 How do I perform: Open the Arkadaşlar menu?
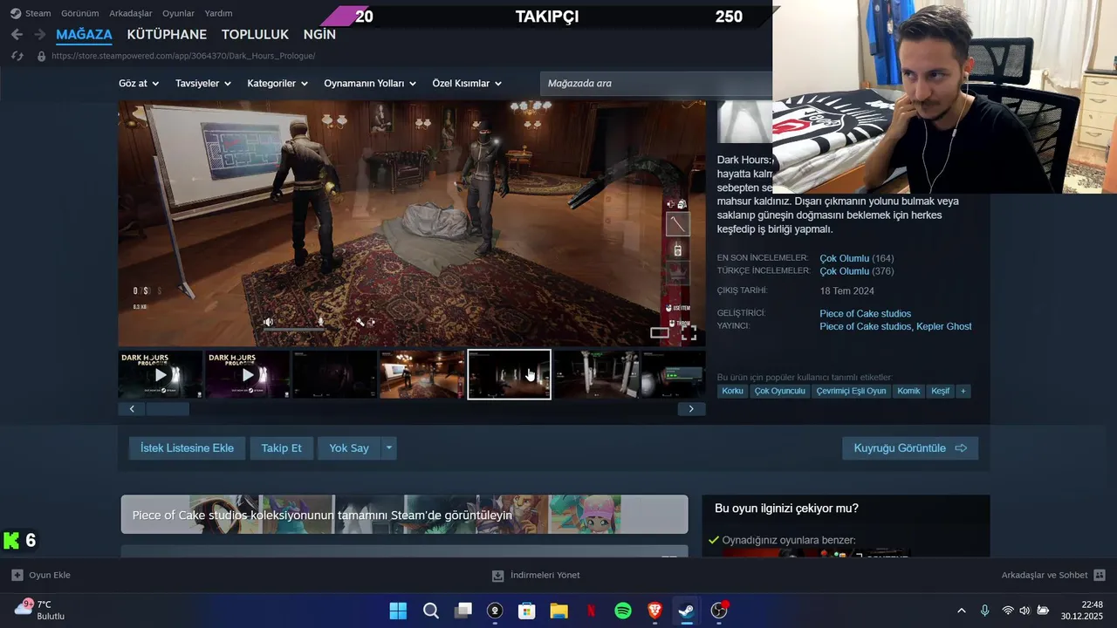131,13
